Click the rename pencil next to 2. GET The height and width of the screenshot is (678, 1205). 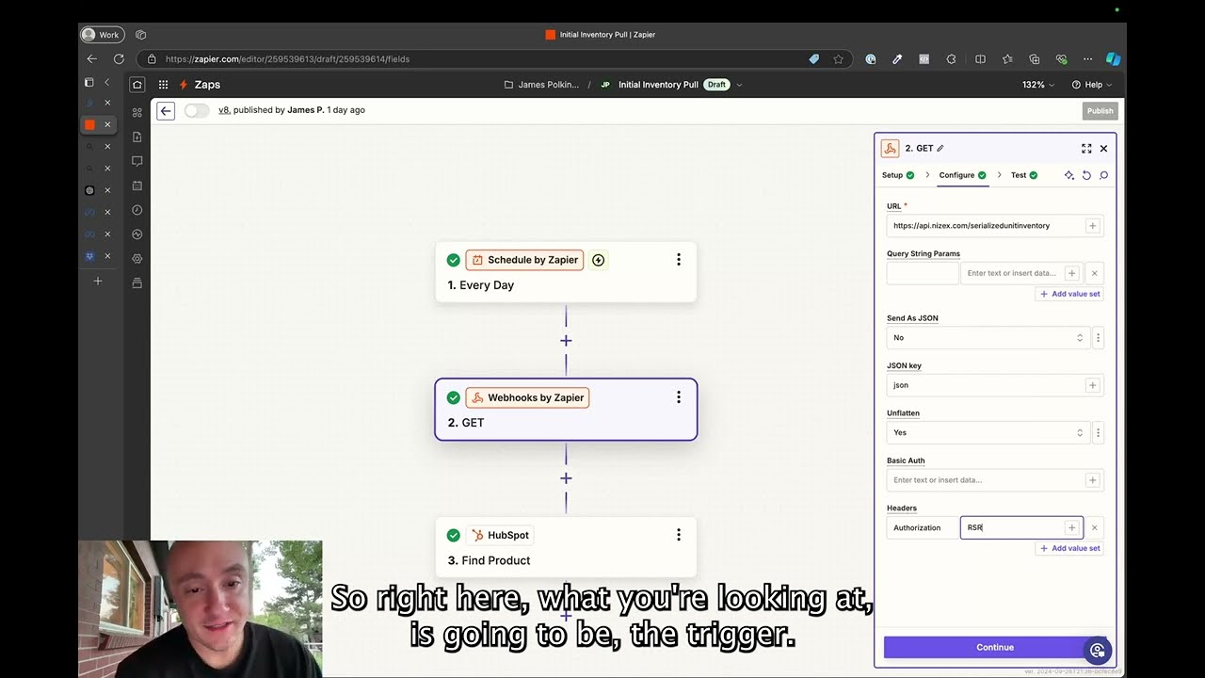coord(940,149)
